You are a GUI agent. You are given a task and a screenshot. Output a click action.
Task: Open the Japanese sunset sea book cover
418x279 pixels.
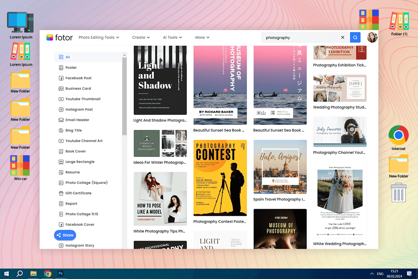pyautogui.click(x=280, y=85)
